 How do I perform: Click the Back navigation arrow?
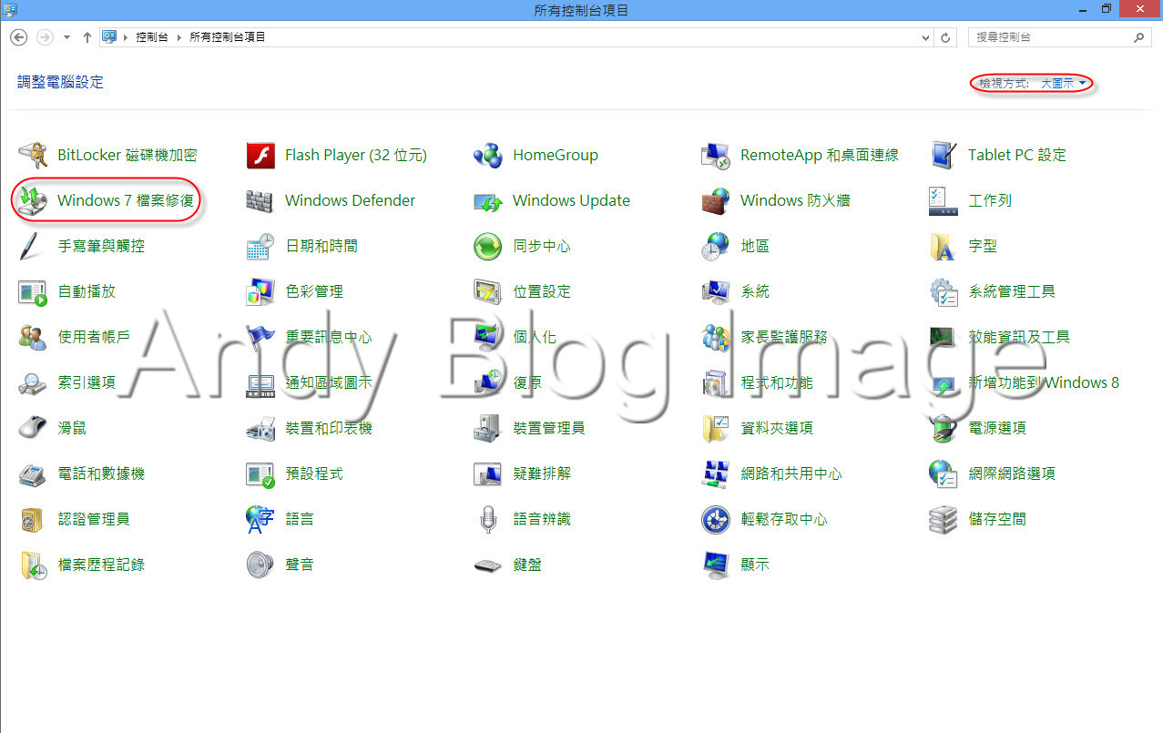(x=19, y=37)
